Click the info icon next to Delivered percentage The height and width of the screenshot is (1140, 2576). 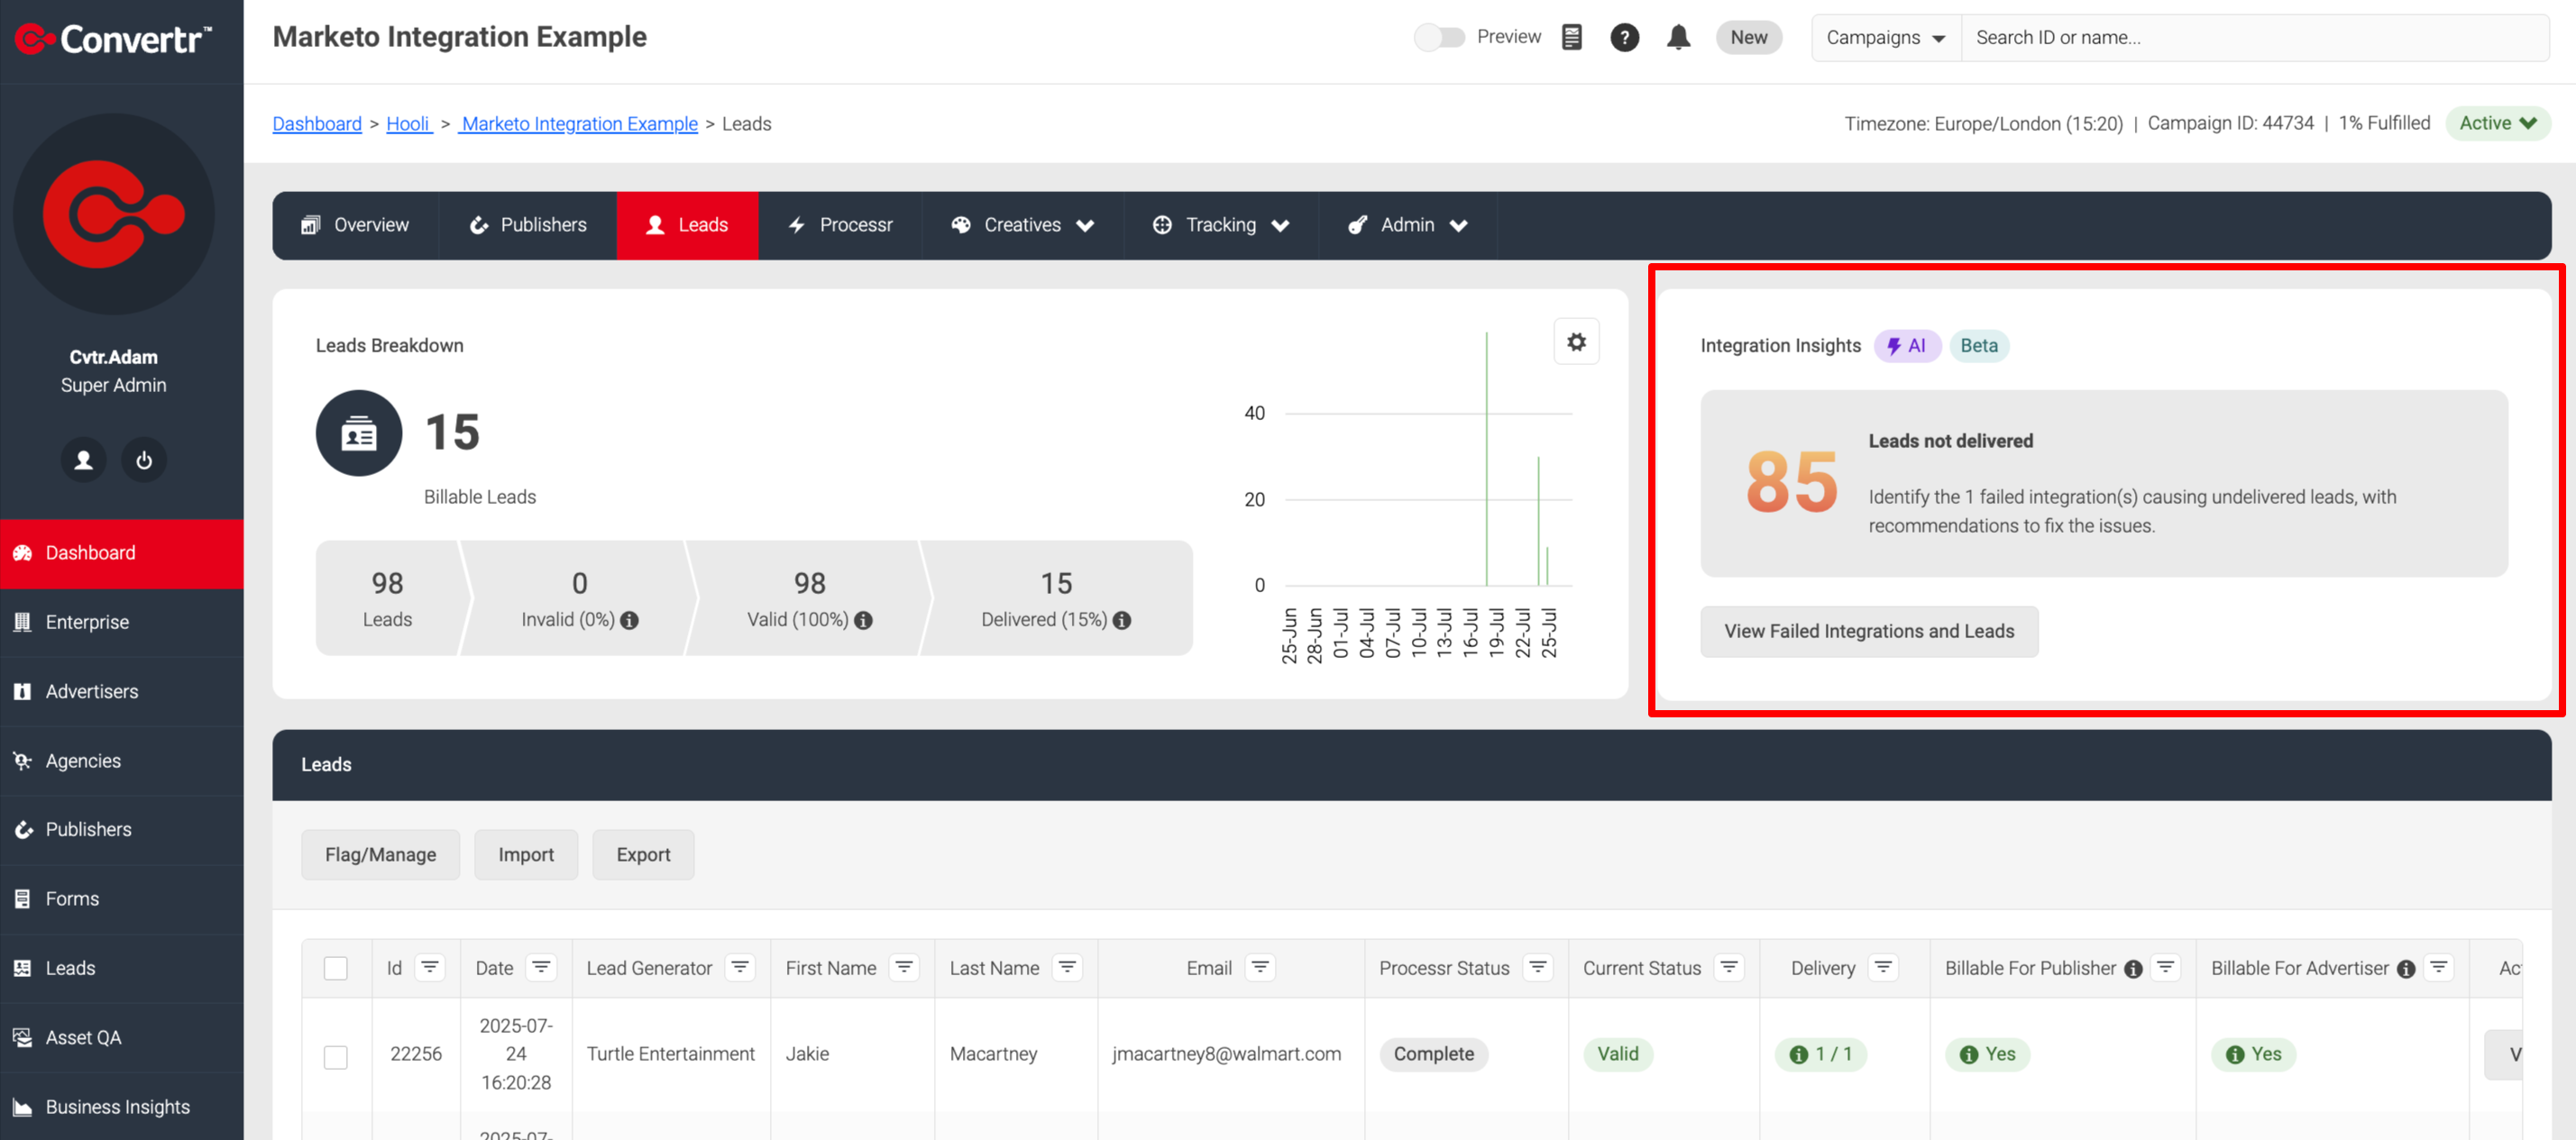pos(1121,619)
